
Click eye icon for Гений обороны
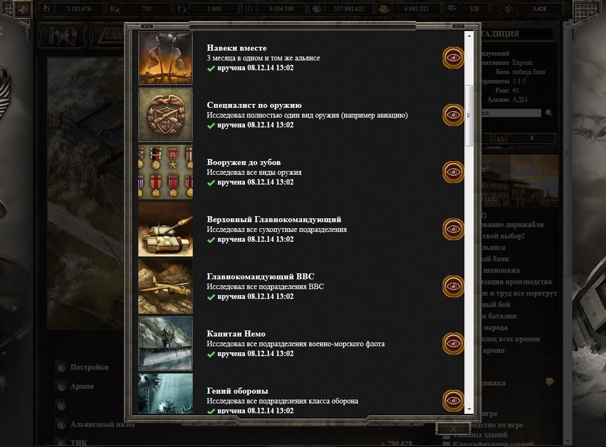coord(453,401)
